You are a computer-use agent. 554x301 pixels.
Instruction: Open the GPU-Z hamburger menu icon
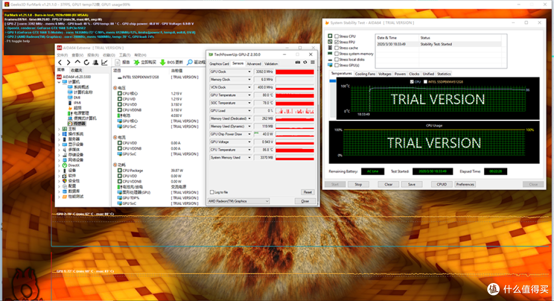point(313,62)
